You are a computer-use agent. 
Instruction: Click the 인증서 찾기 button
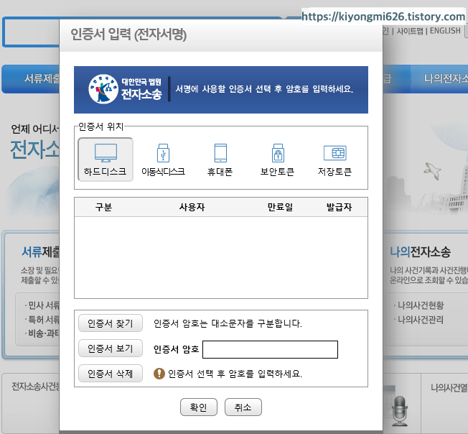(x=111, y=323)
